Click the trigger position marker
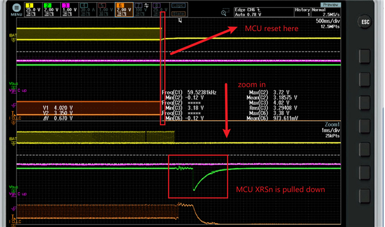 click(x=180, y=21)
